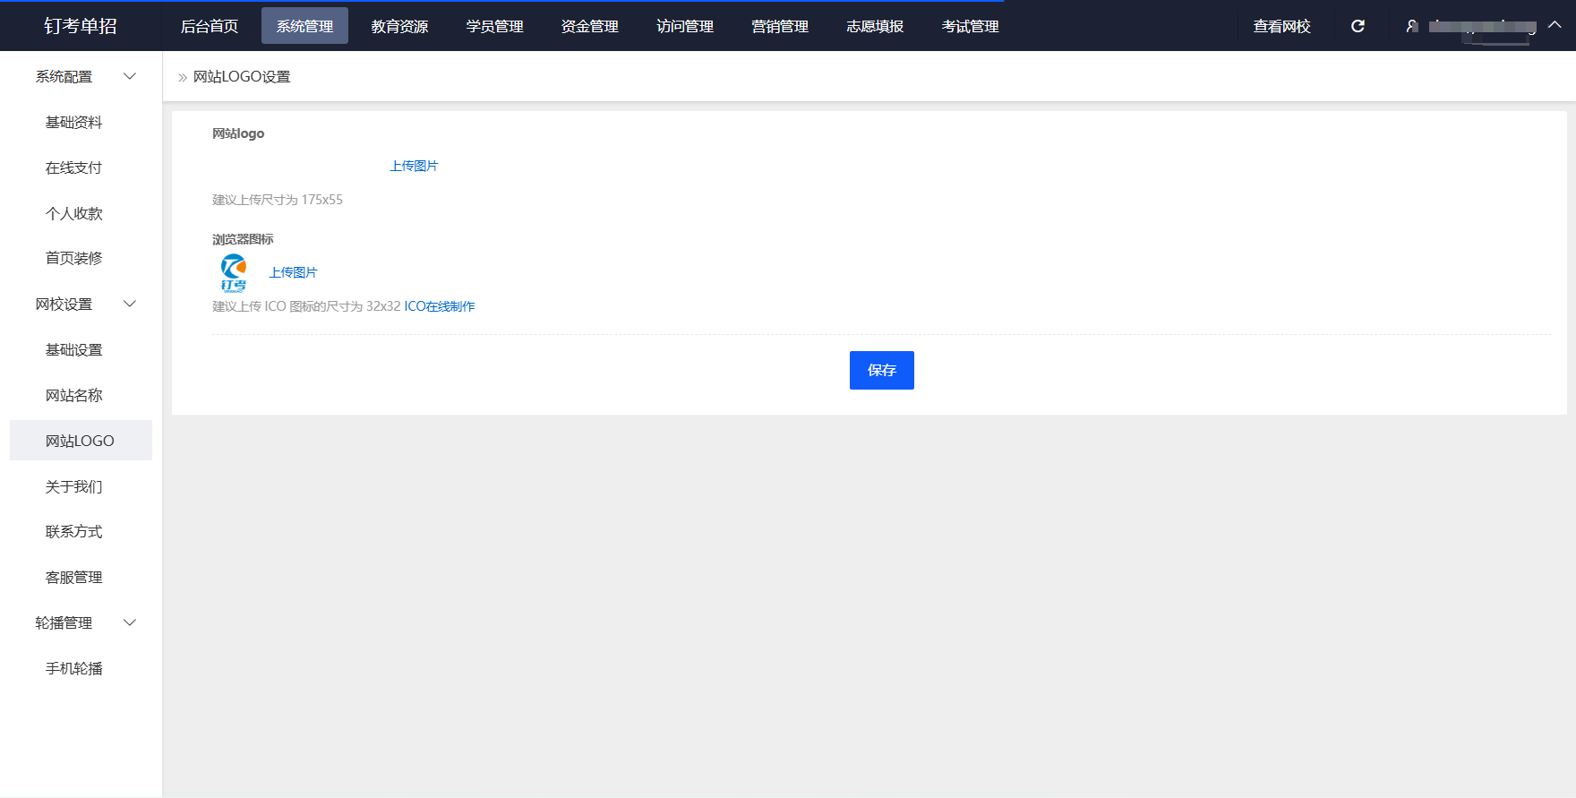
Task: Click the refresh icon in top bar
Action: pos(1358,26)
